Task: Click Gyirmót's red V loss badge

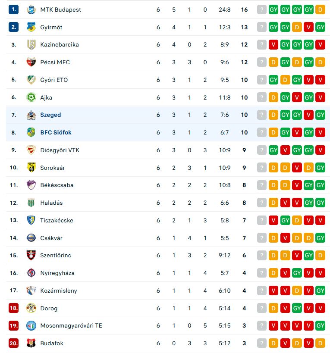Action: coord(308,27)
